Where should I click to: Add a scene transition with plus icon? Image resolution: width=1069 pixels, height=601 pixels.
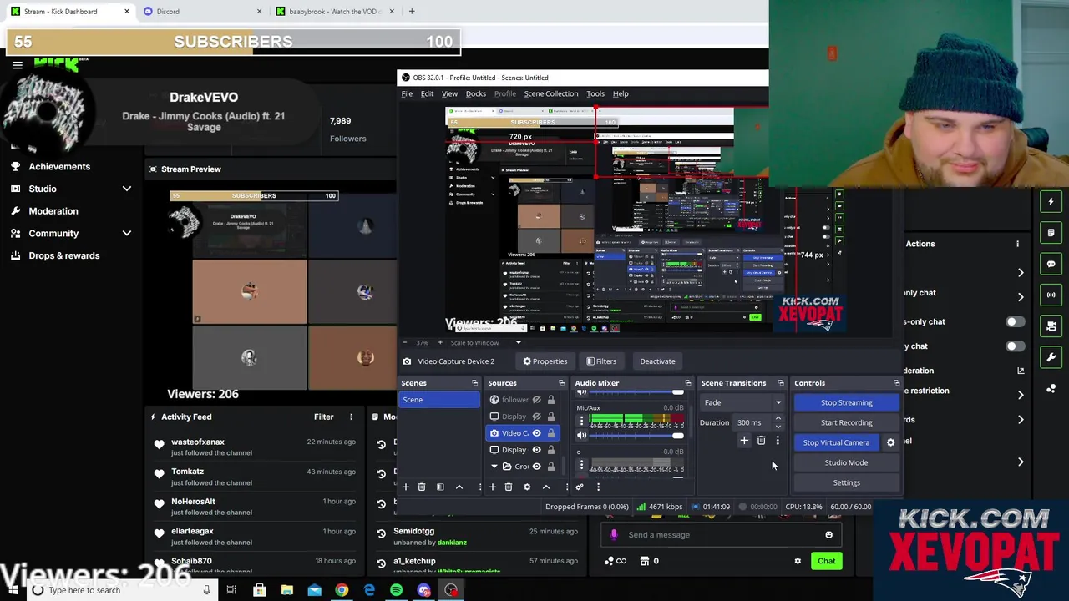point(744,441)
